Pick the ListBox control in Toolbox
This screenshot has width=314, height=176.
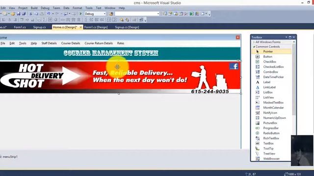point(271,92)
